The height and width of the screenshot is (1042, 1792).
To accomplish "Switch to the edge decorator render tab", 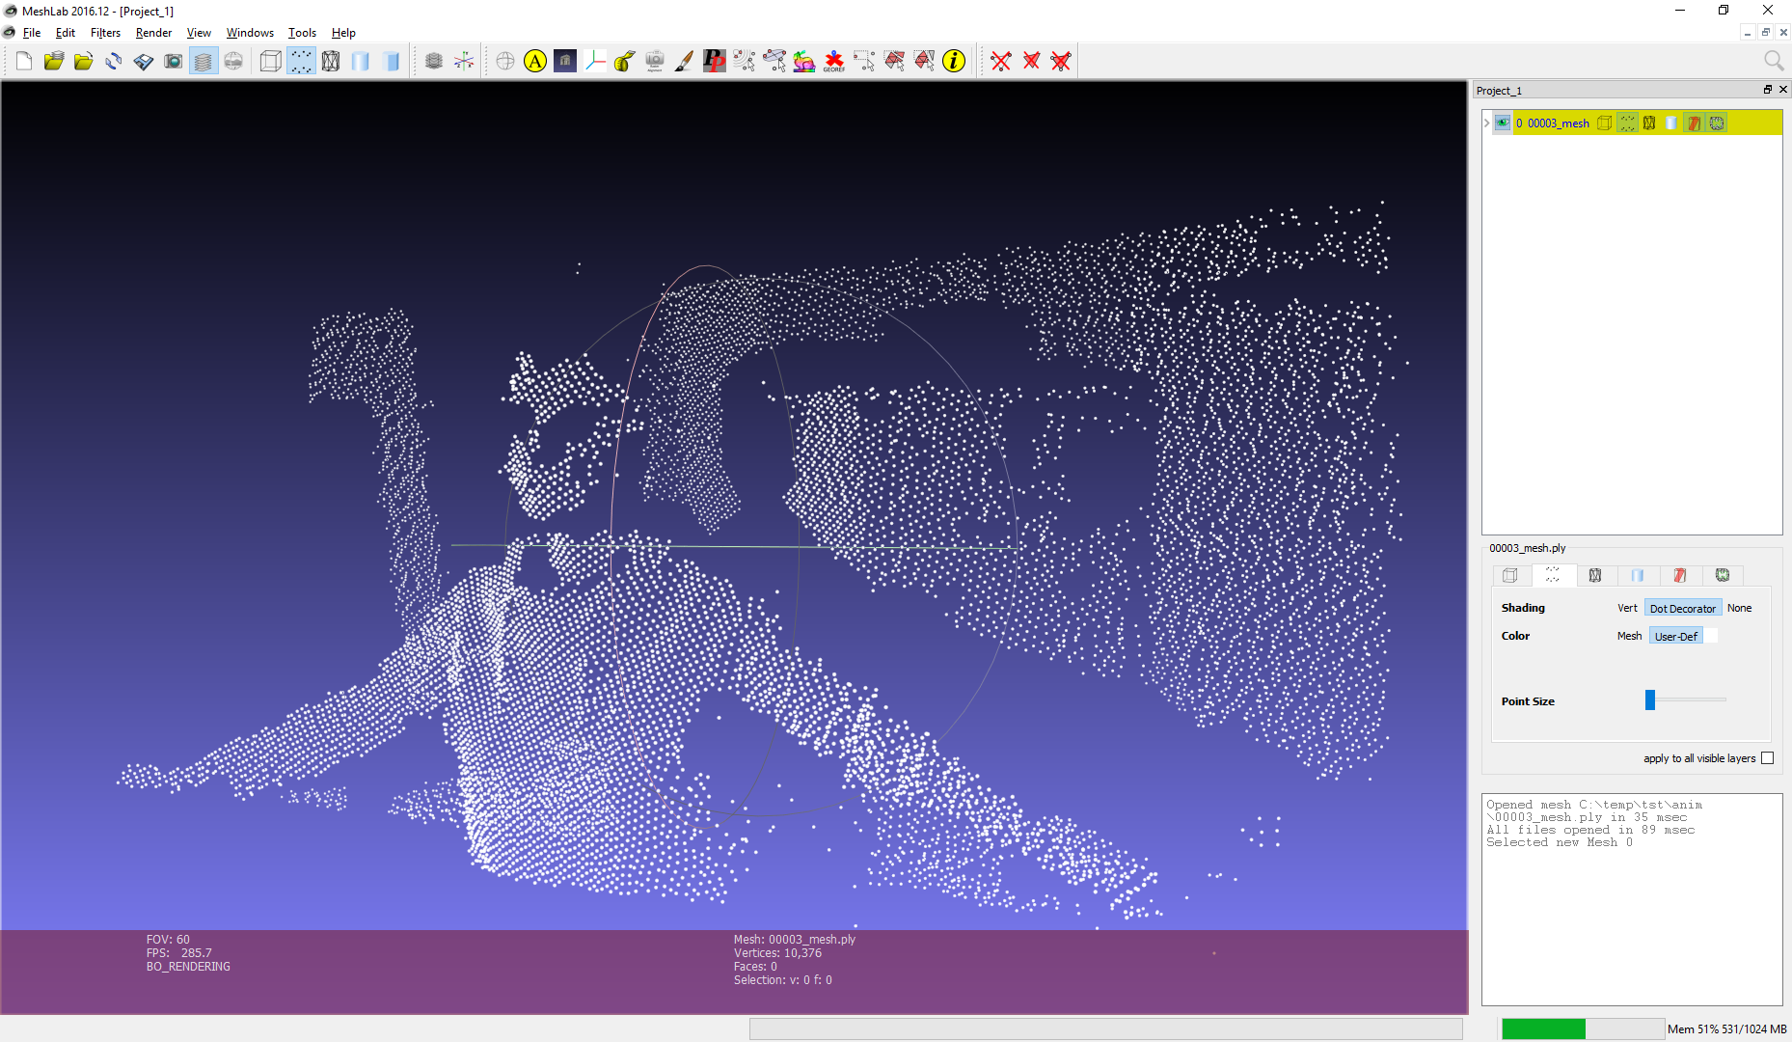I will coord(1723,576).
